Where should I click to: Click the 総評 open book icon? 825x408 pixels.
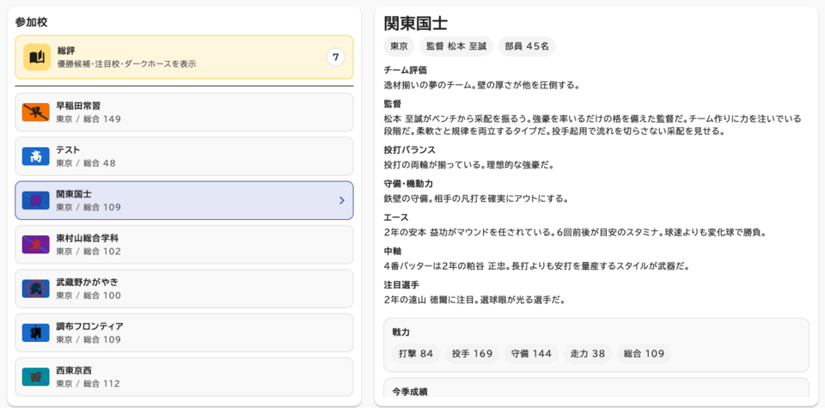pyautogui.click(x=36, y=57)
